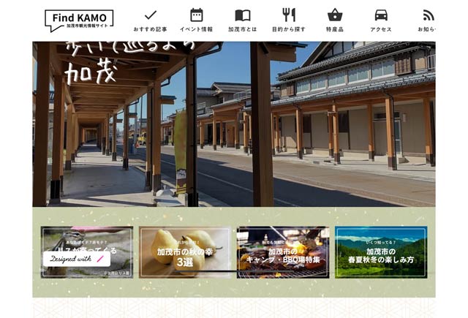Open the checkmark おすすめ記事 icon
Image resolution: width=468 pixels, height=318 pixels.
151,15
